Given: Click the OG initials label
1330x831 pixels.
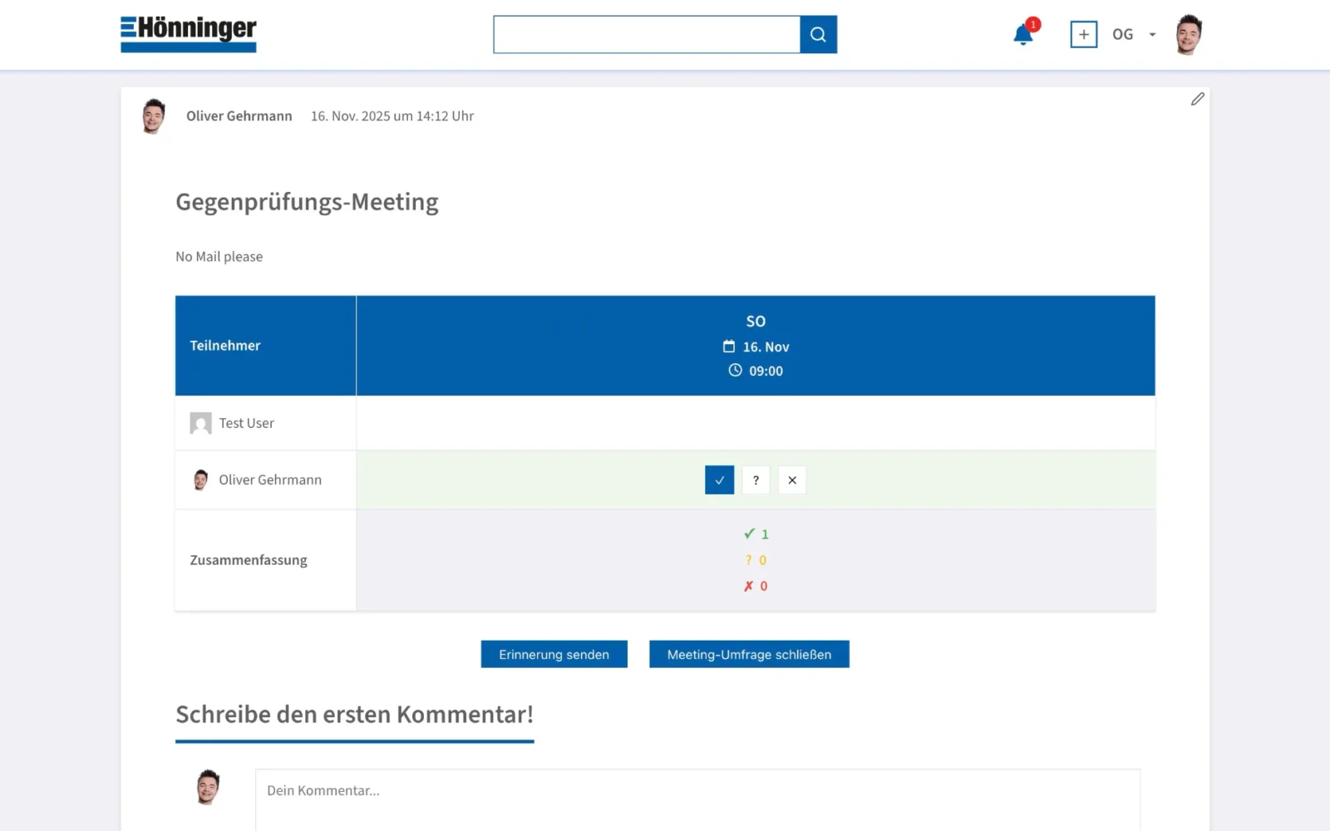Looking at the screenshot, I should 1122,35.
